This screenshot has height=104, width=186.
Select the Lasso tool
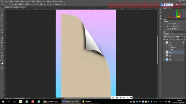click(2, 15)
